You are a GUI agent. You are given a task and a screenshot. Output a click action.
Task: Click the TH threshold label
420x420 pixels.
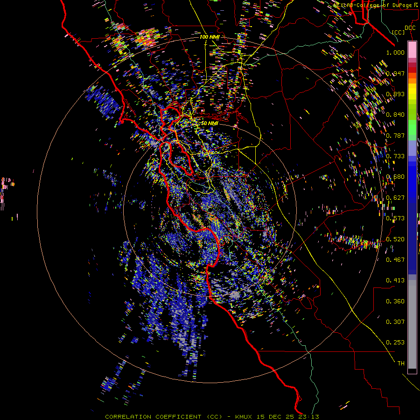coord(401,363)
